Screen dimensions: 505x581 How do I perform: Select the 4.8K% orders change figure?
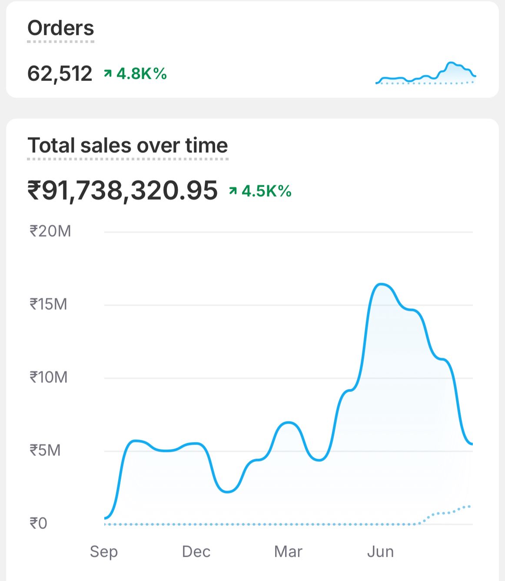tap(142, 73)
